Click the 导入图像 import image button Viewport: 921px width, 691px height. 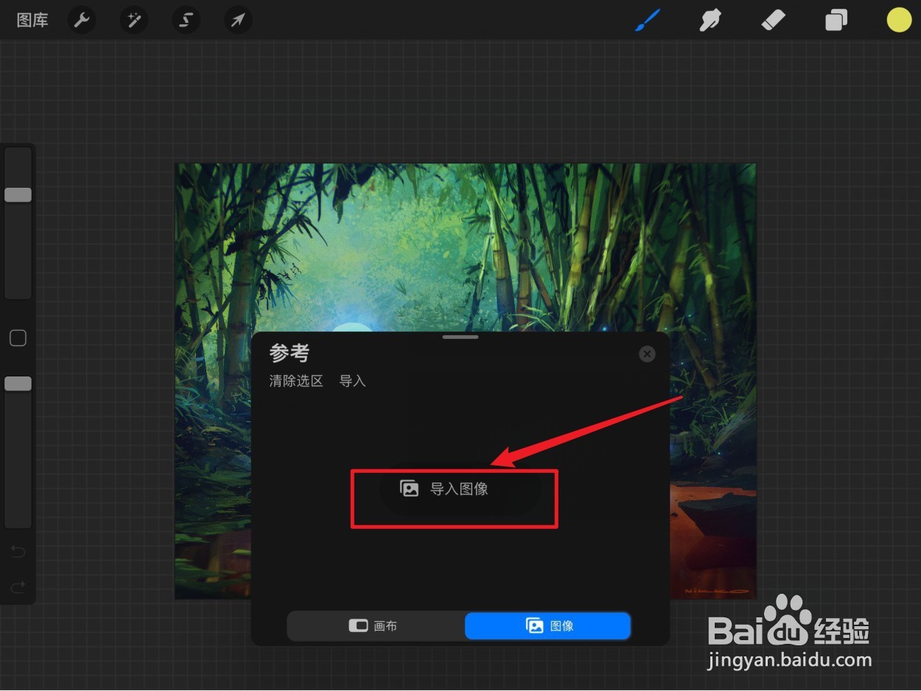(x=460, y=488)
